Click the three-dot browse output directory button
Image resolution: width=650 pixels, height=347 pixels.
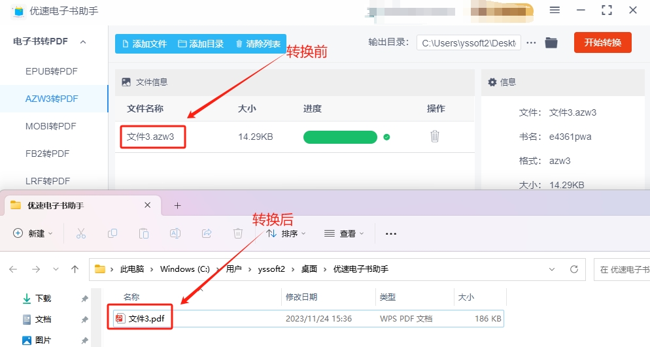(x=531, y=42)
